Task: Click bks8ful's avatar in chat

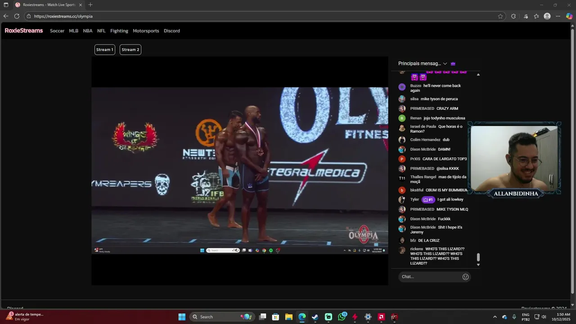Action: click(x=402, y=190)
